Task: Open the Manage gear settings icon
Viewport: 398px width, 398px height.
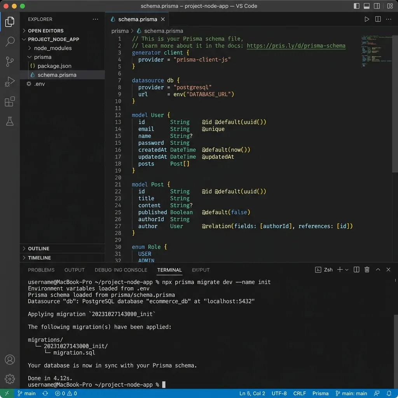Action: coord(10,379)
